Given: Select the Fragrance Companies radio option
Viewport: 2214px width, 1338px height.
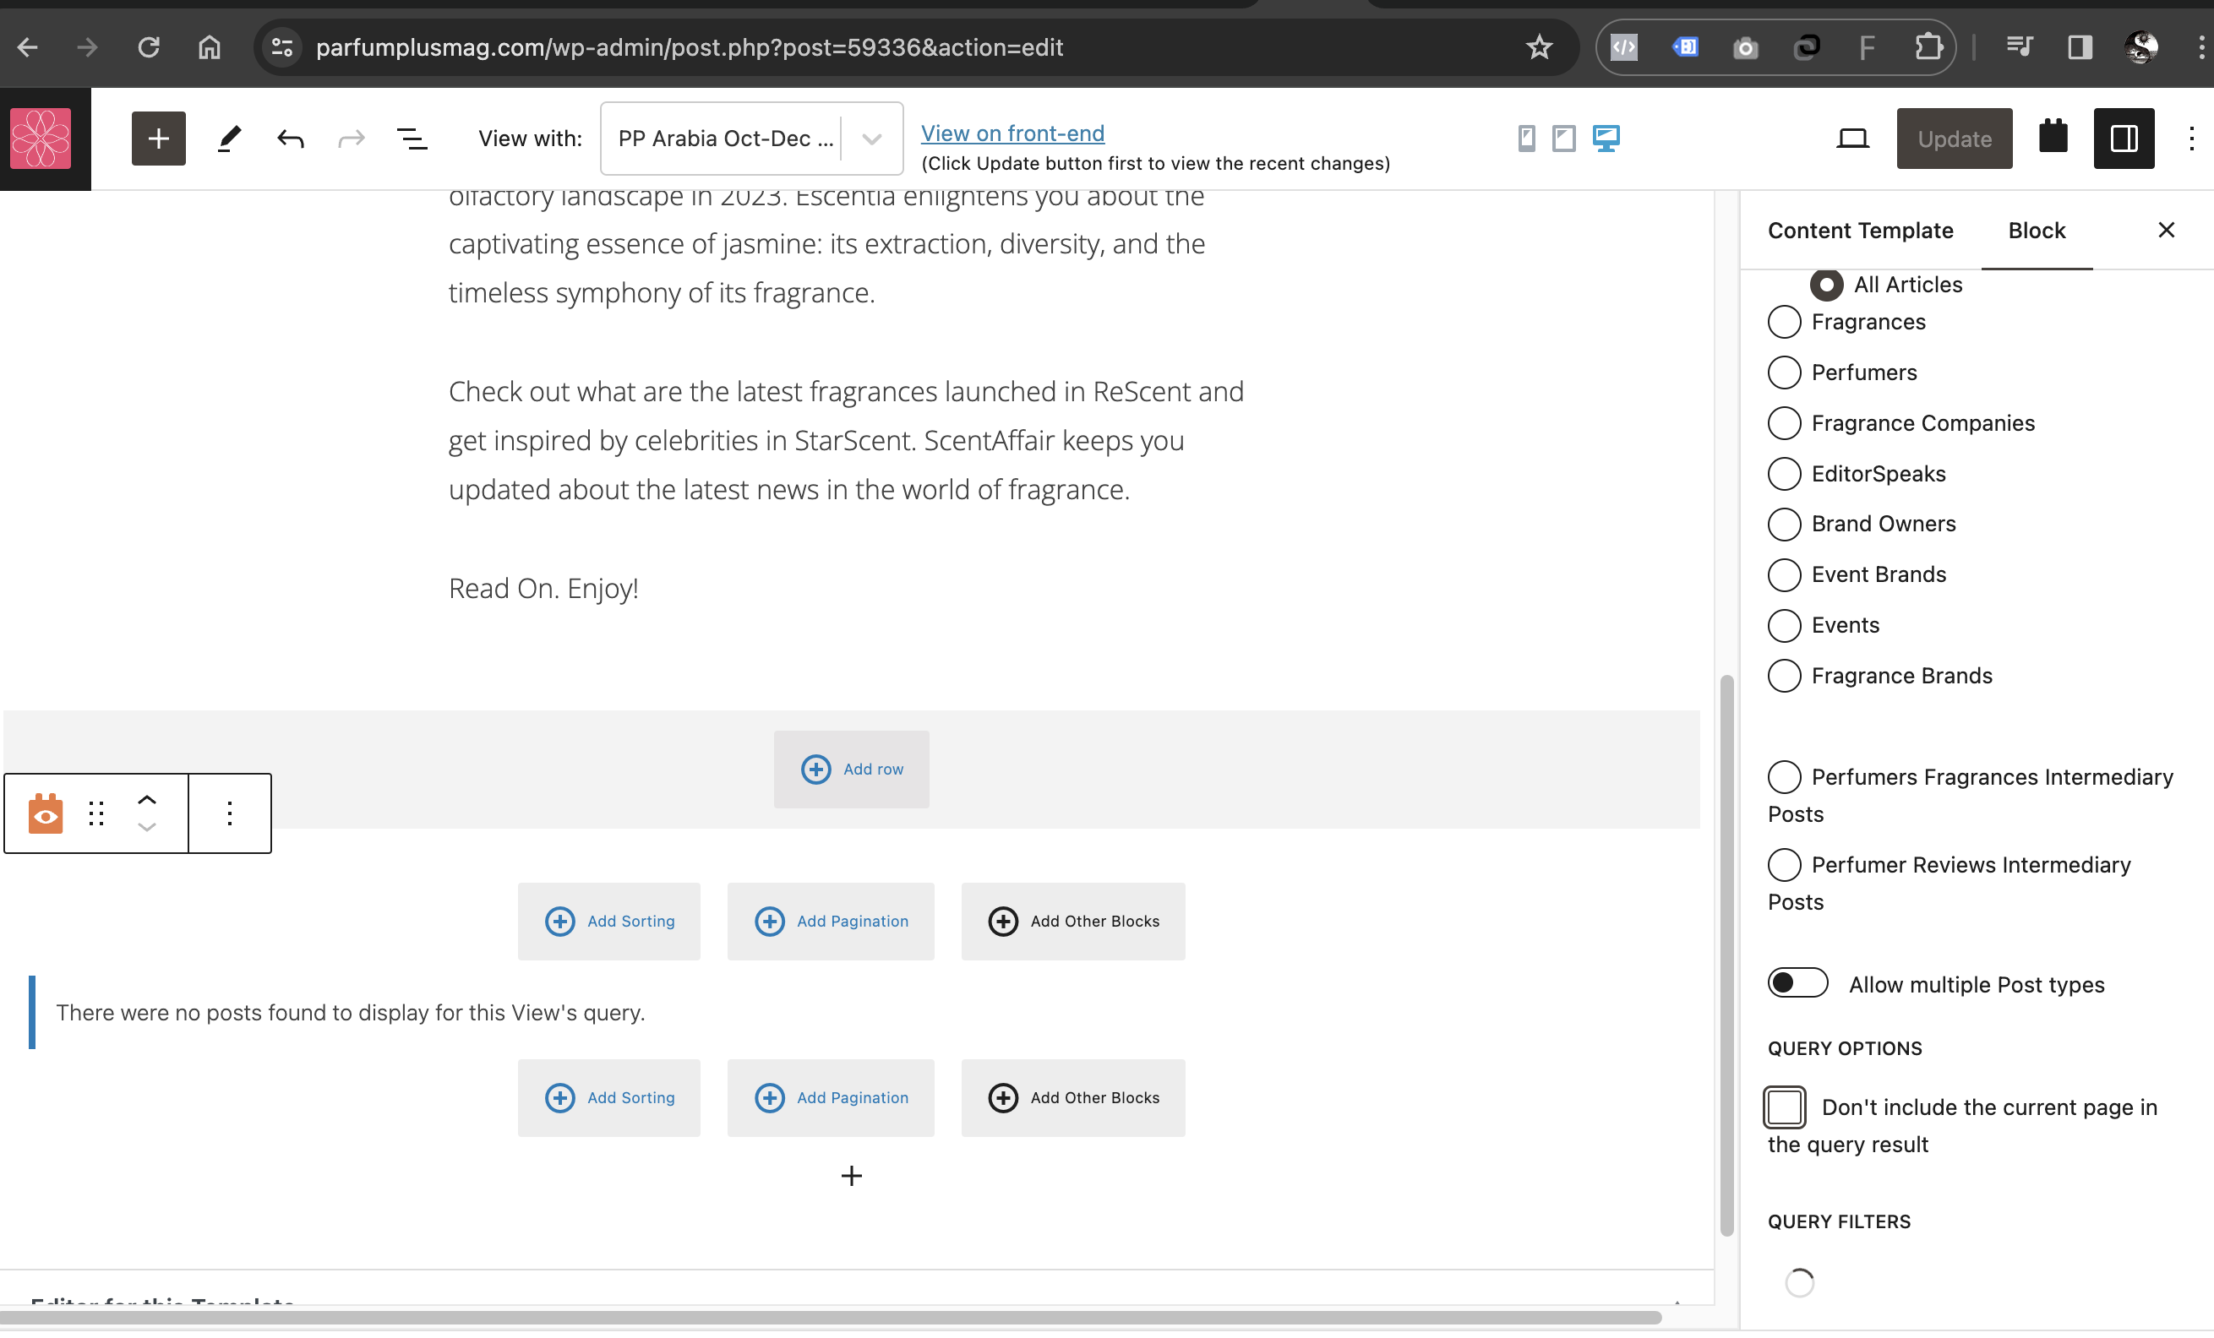Looking at the screenshot, I should click(1785, 423).
